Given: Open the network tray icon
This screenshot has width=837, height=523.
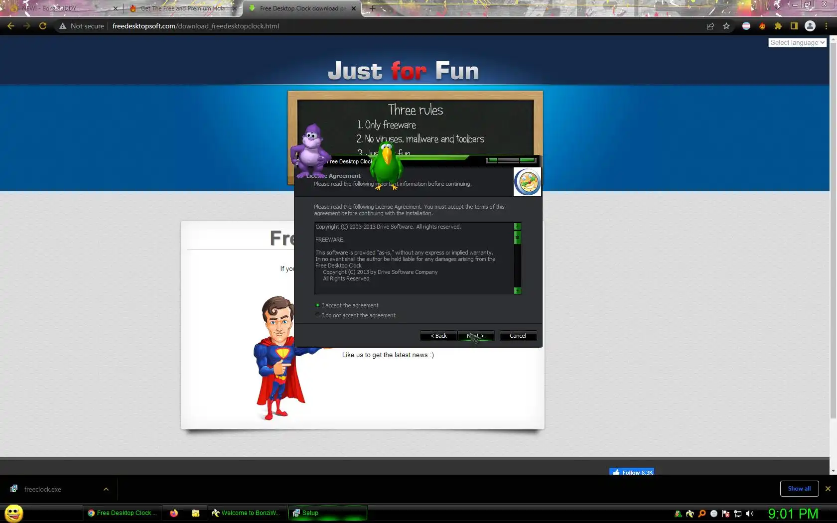Looking at the screenshot, I should click(738, 514).
